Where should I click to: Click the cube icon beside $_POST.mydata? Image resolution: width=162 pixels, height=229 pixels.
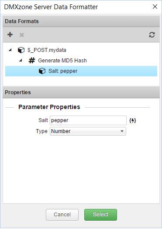pyautogui.click(x=21, y=50)
